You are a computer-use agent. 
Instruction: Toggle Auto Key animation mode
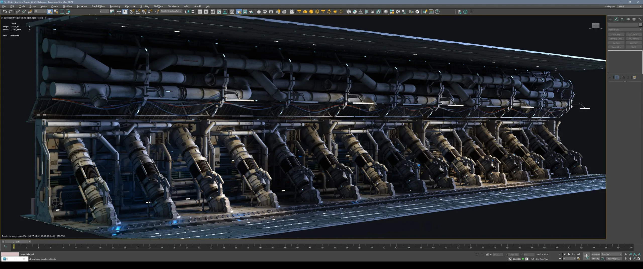pyautogui.click(x=596, y=254)
